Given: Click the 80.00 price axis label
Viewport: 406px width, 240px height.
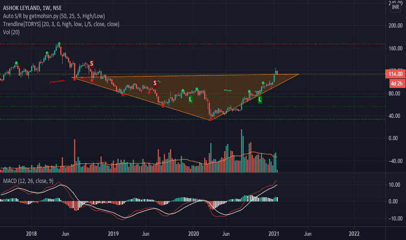Looking at the screenshot, I should 394,93.
